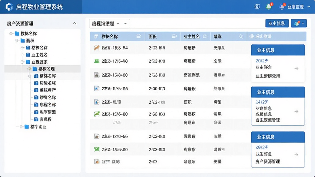This screenshot has height=177, width=315.
Task: Open the circular badge icon left of the bells
Action: pos(257,7)
